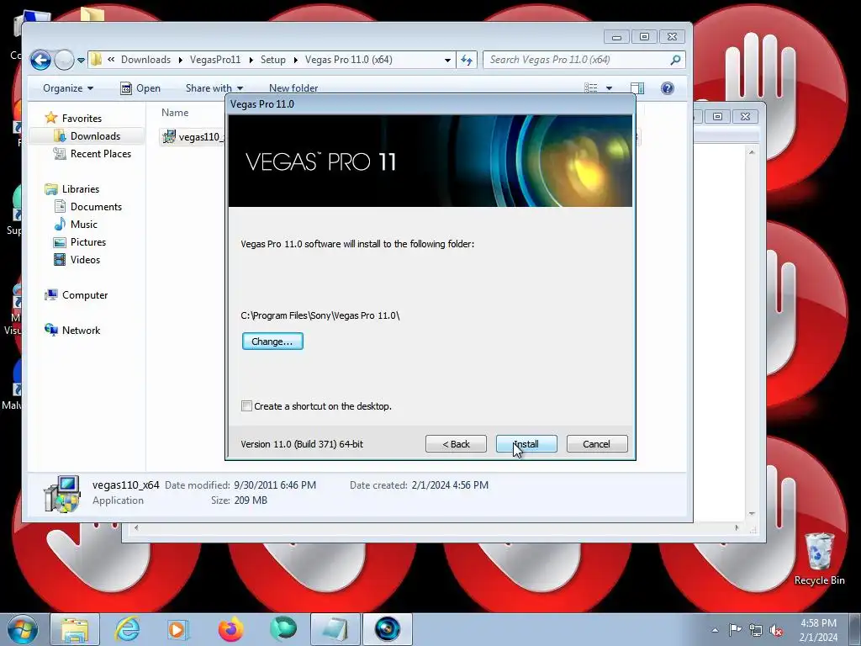Click the Install button in Vegas Pro installer

coord(526,444)
